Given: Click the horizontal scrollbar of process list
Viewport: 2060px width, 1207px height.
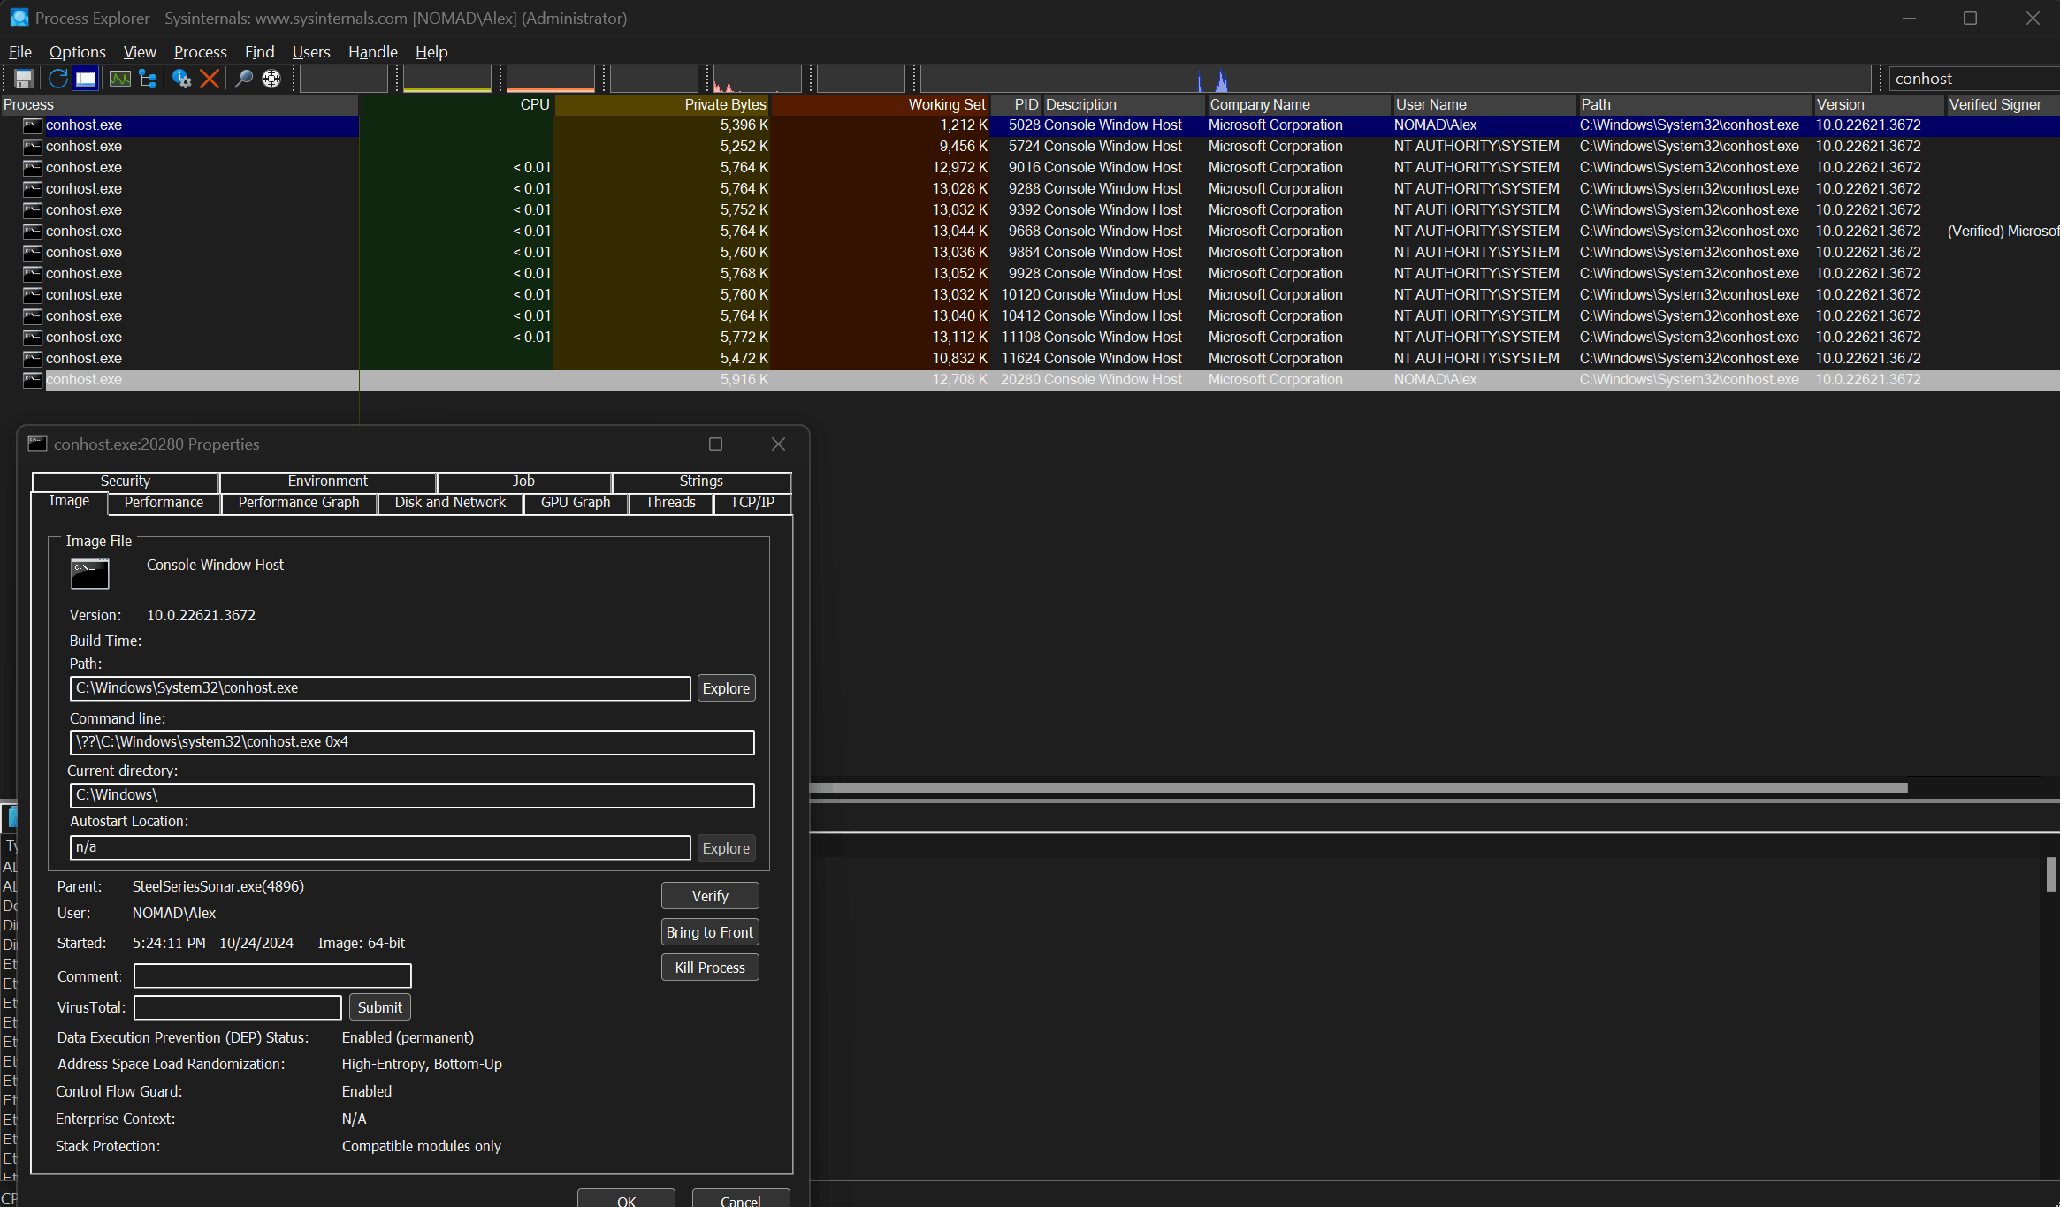Looking at the screenshot, I should [x=1357, y=787].
